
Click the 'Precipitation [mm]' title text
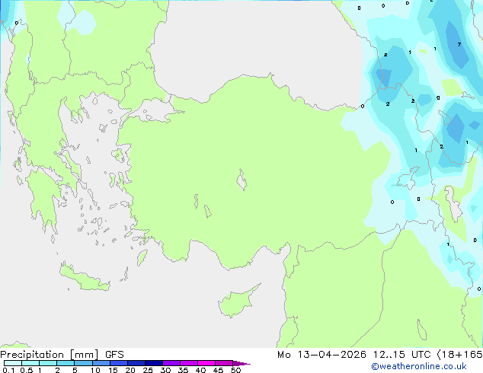(50, 355)
